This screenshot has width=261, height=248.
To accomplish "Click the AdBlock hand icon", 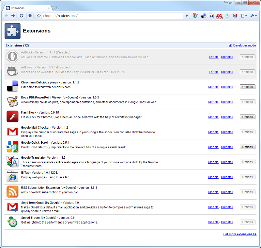I will point(12,56).
